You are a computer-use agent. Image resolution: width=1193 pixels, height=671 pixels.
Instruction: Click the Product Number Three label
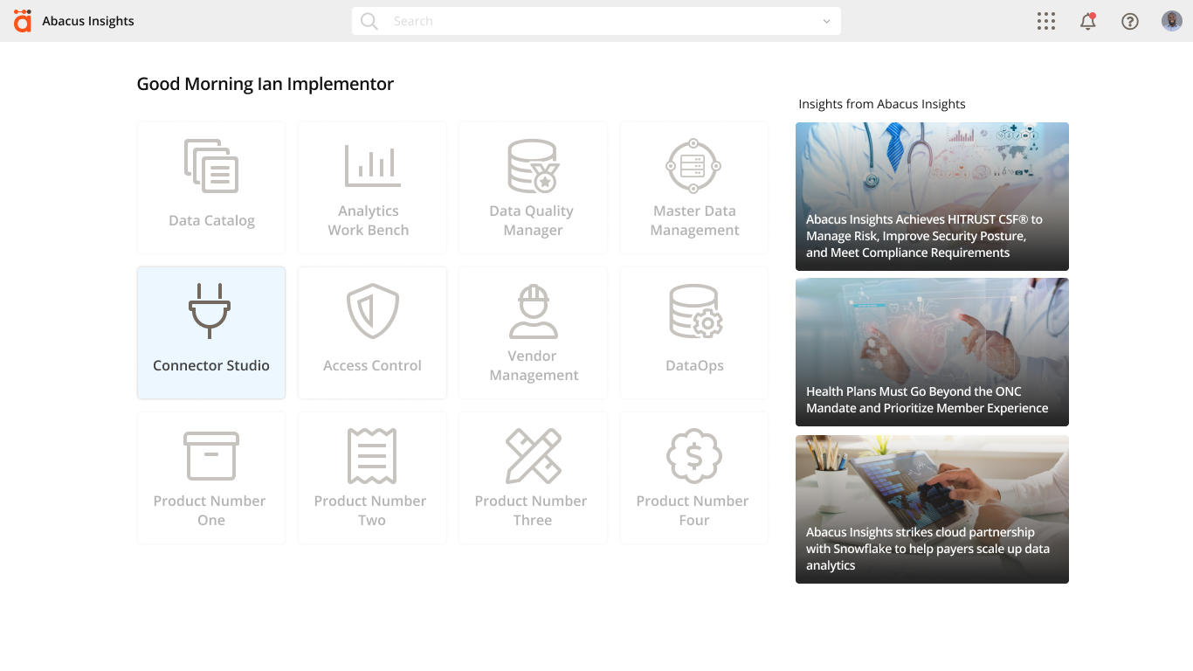[531, 510]
